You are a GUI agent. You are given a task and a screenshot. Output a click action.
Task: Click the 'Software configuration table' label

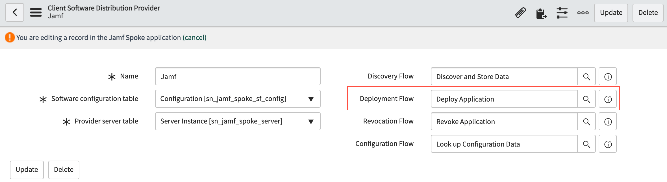pos(95,99)
